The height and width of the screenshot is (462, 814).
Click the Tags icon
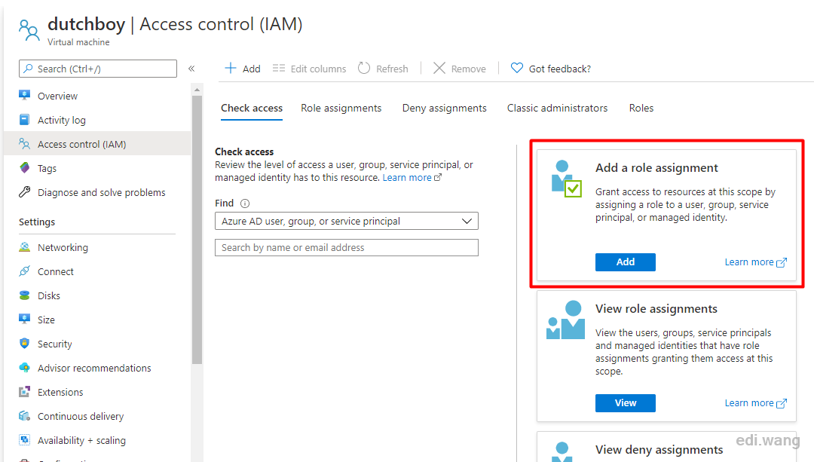[24, 168]
